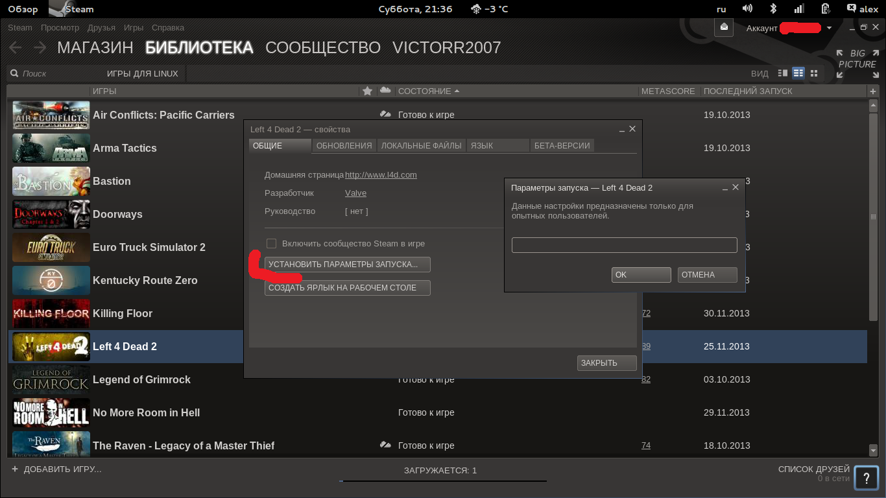Open СПИСОК ДРУЗЕЙ friends list

[x=813, y=469]
